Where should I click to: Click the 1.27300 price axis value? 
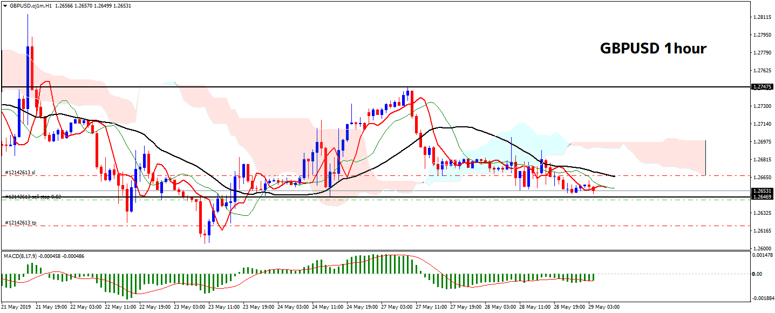[762, 106]
